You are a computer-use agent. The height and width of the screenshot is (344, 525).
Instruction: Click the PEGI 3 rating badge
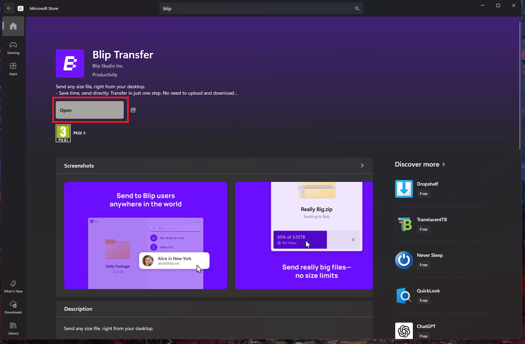pyautogui.click(x=63, y=133)
